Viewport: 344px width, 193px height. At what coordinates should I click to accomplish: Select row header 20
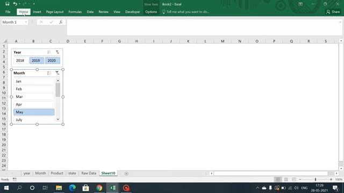coord(4,145)
